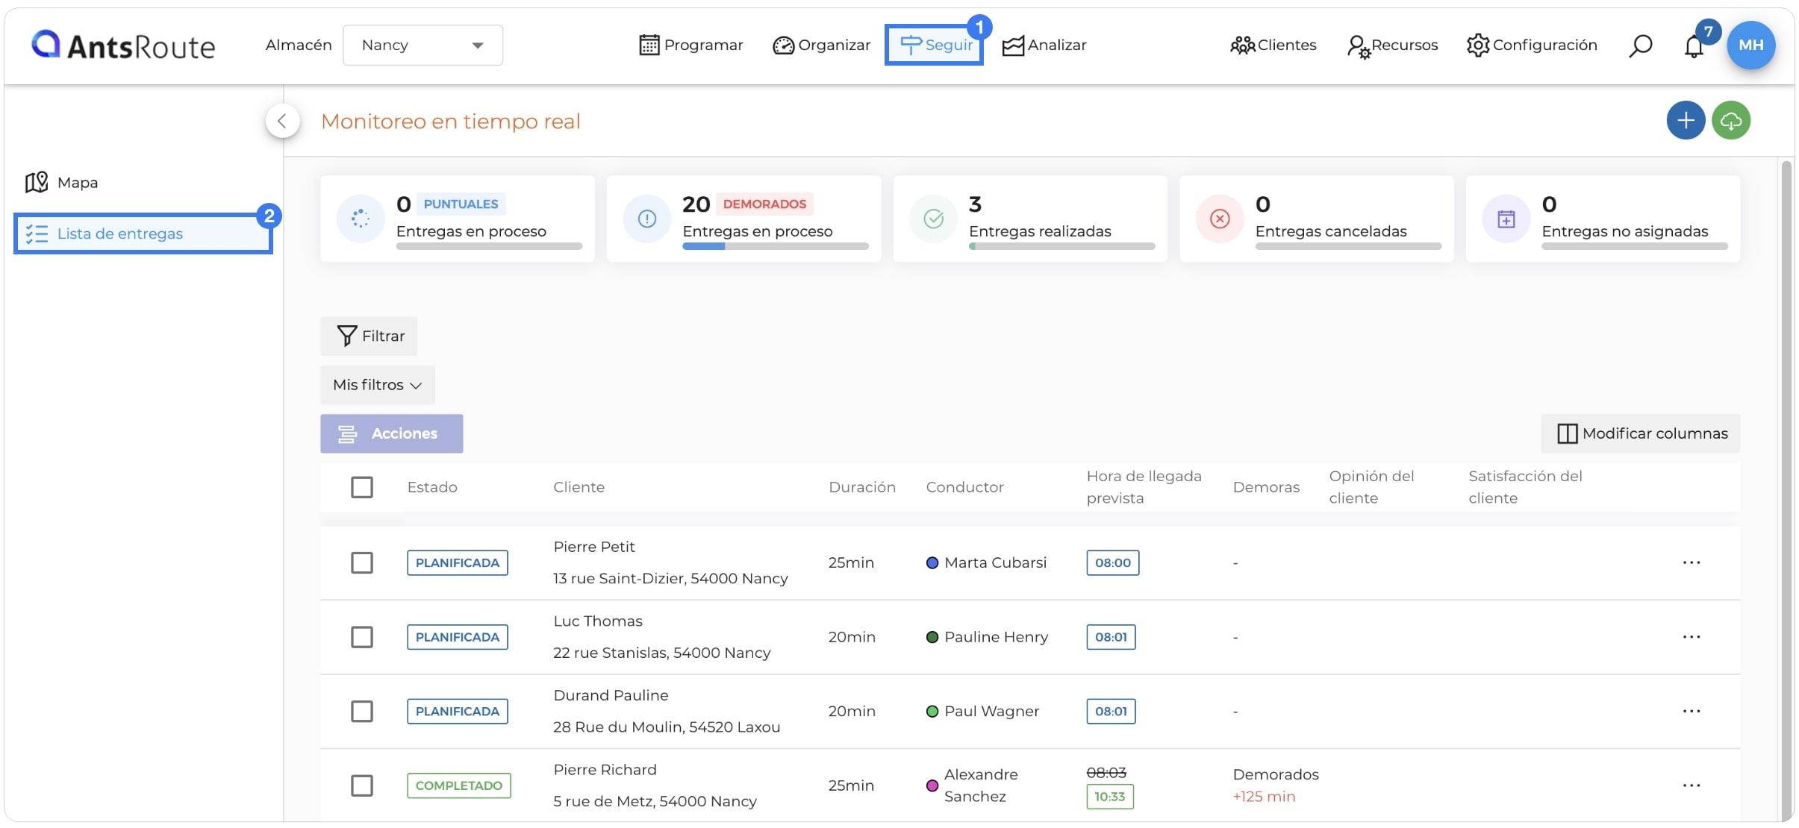1799x828 pixels.
Task: Click the blue plus add button
Action: 1686,120
